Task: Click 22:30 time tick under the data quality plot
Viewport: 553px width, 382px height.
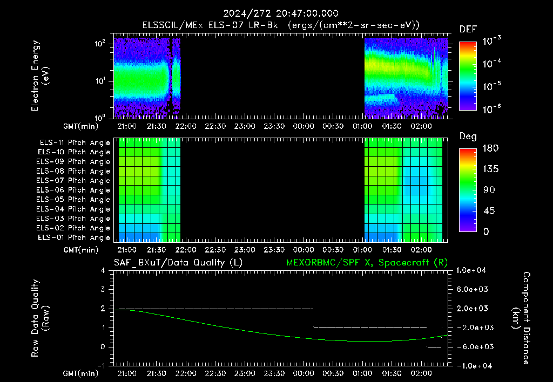Action: 215,373
